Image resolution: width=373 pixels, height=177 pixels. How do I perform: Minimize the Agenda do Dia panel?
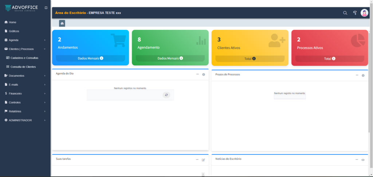(x=197, y=74)
